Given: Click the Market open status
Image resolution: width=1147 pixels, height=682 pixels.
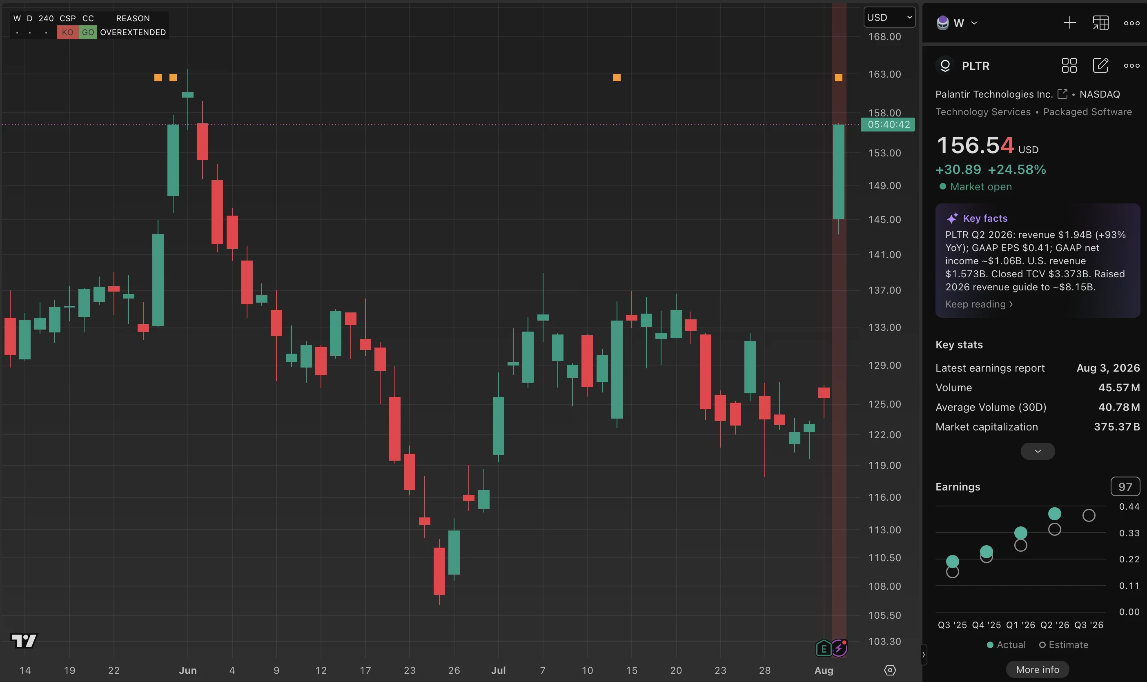Looking at the screenshot, I should (x=976, y=187).
